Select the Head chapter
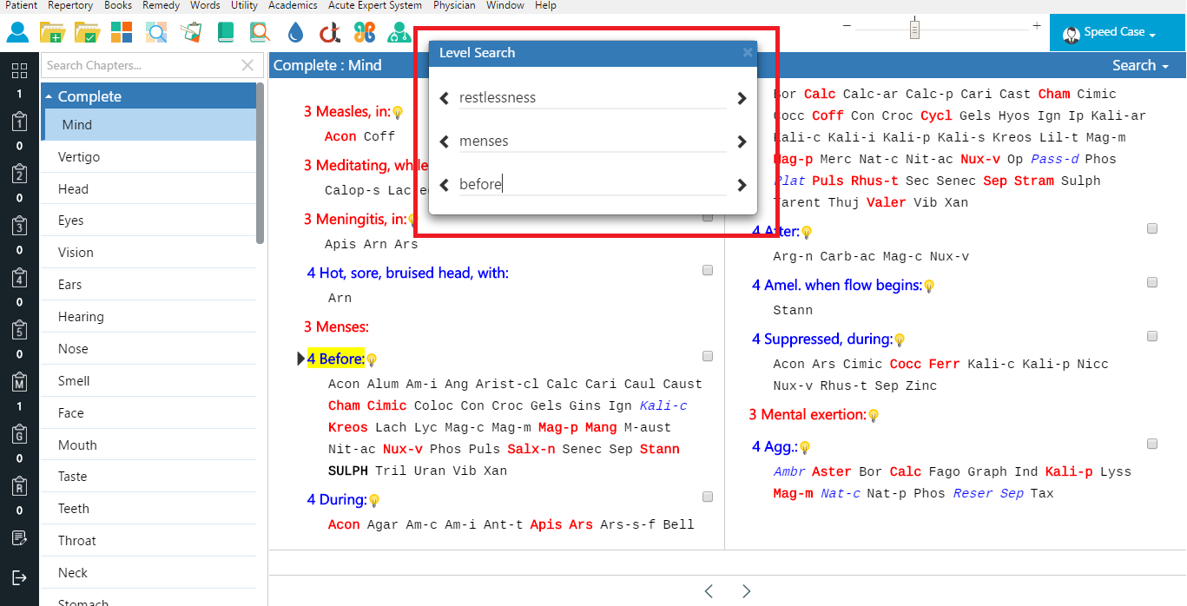 tap(148, 189)
